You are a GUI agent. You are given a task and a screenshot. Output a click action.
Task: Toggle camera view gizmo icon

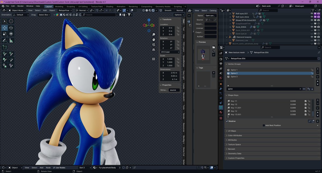click(153, 45)
